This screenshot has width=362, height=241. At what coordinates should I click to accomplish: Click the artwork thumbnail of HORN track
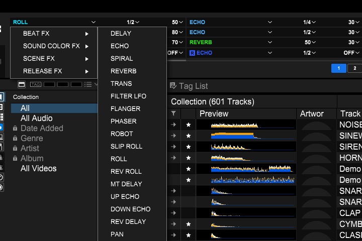click(x=316, y=158)
